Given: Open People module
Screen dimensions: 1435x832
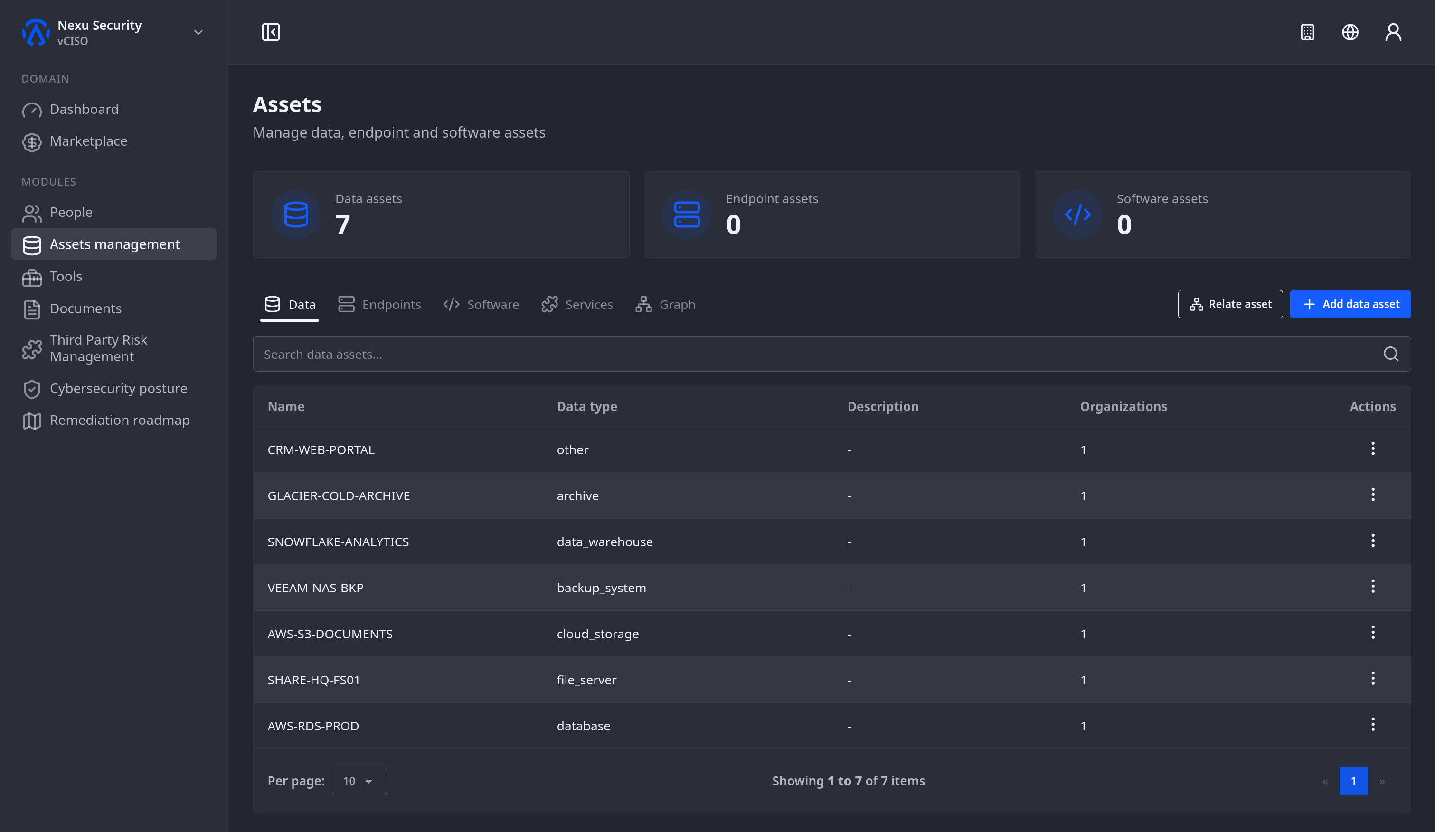Looking at the screenshot, I should tap(114, 212).
